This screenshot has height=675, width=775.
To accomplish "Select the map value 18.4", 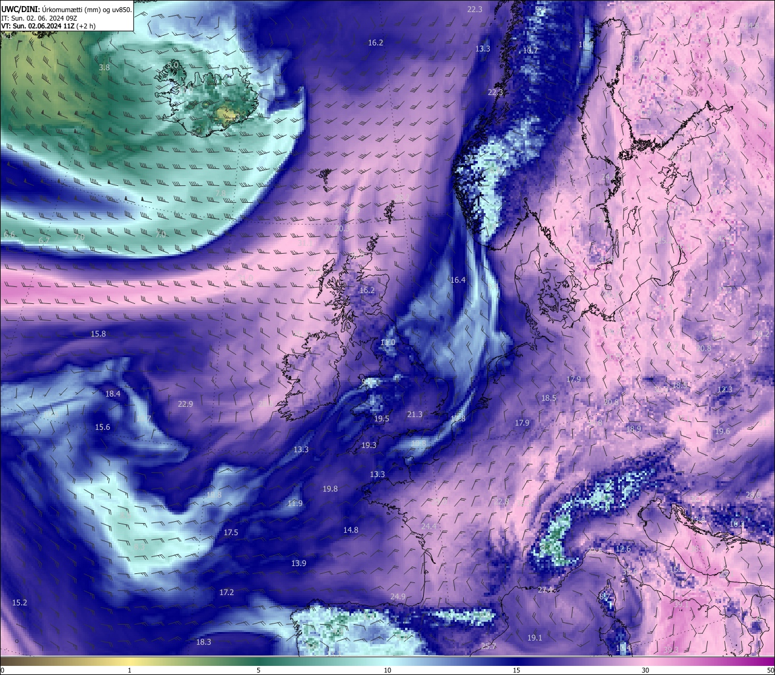I will click(113, 393).
